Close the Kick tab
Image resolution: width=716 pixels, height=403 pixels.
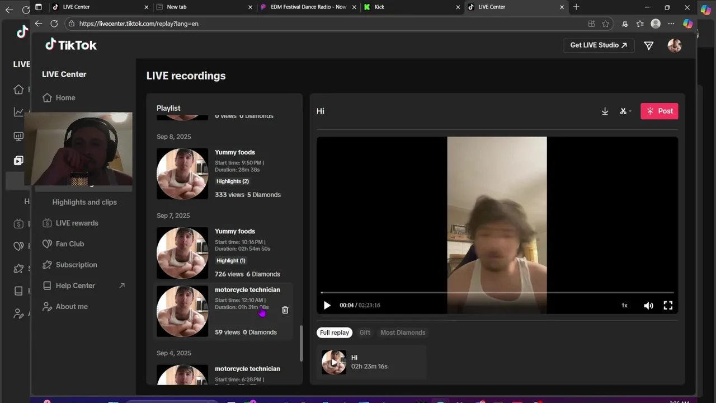coord(458,7)
